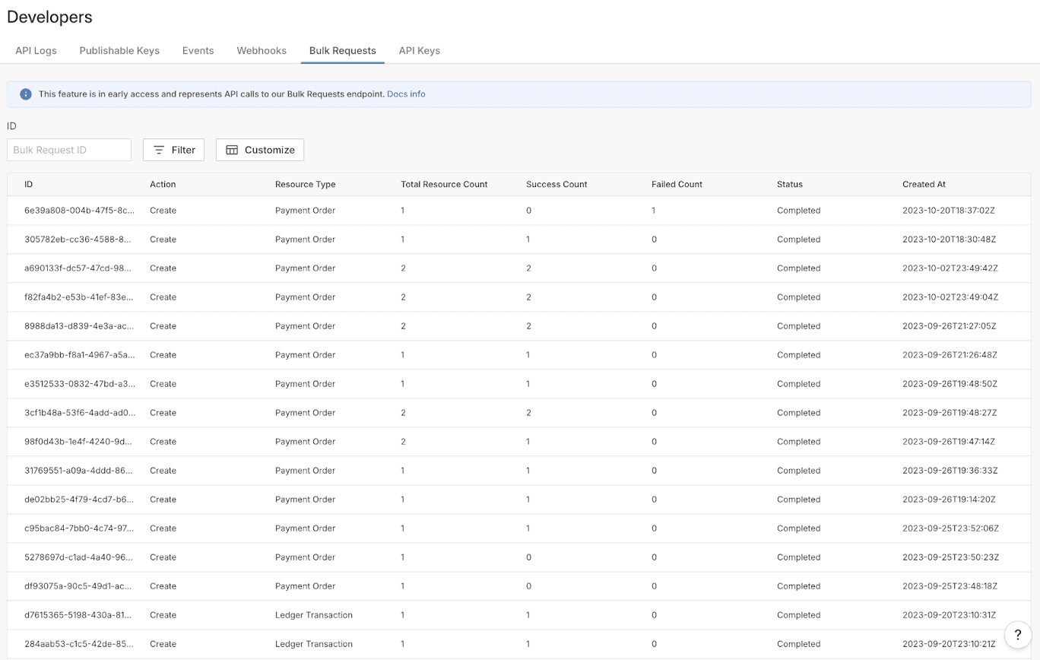Click the Bulk Request ID input field
This screenshot has height=660, width=1040.
click(x=68, y=149)
